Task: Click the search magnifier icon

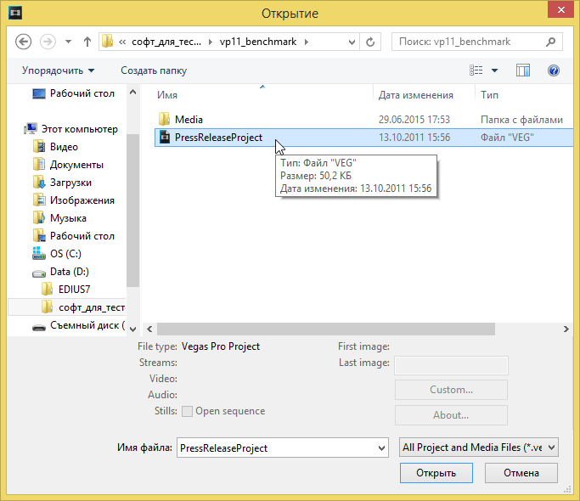Action: coord(549,41)
